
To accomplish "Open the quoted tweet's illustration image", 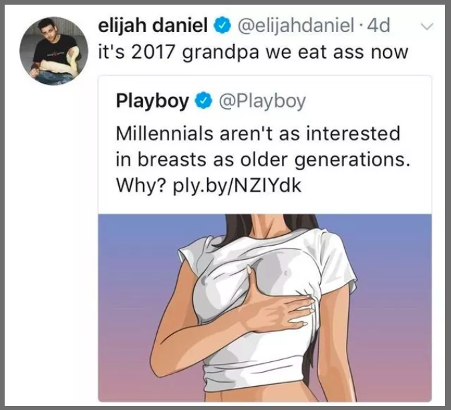I will 265,308.
